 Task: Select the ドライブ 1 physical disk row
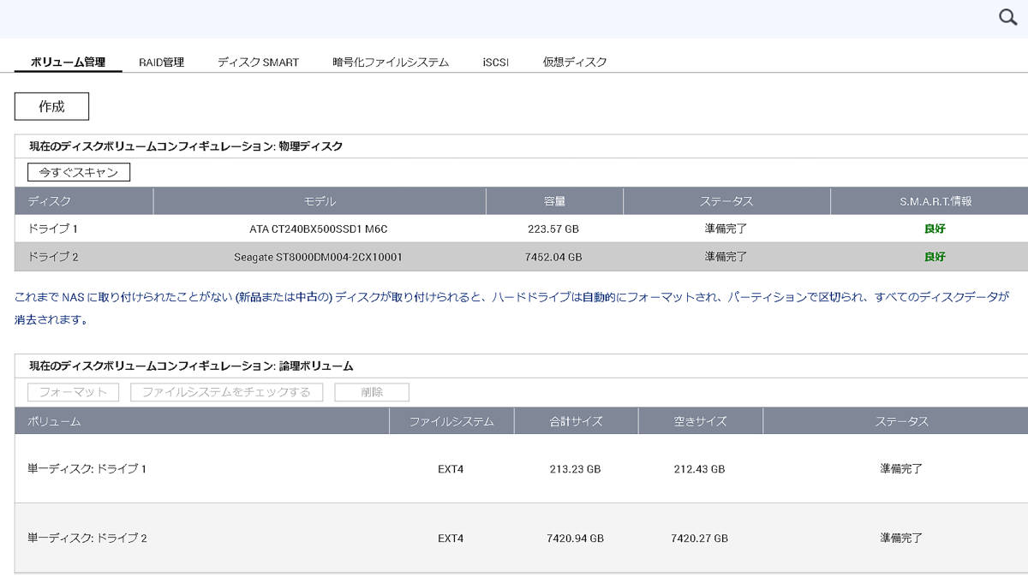tap(521, 229)
